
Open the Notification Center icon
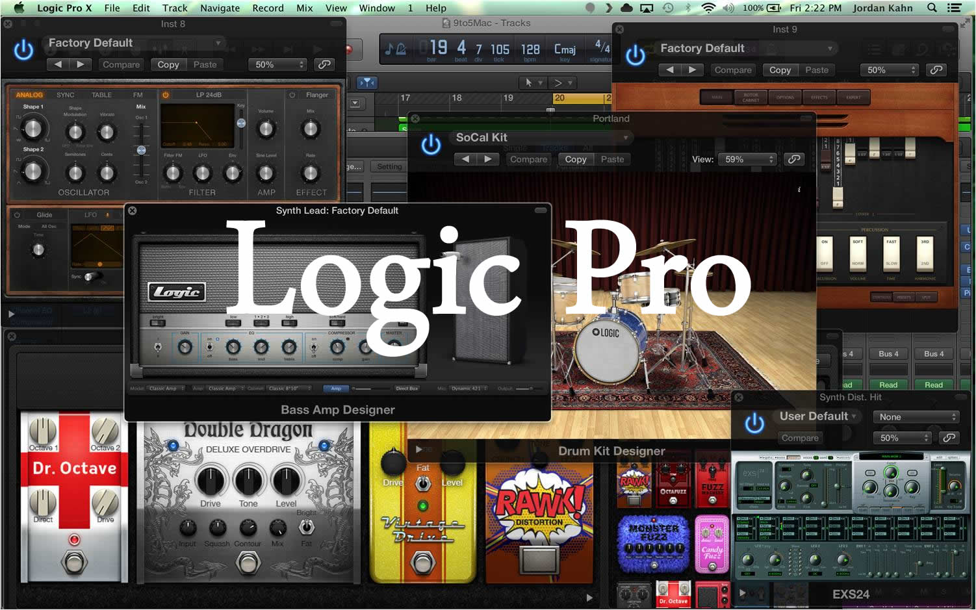954,8
